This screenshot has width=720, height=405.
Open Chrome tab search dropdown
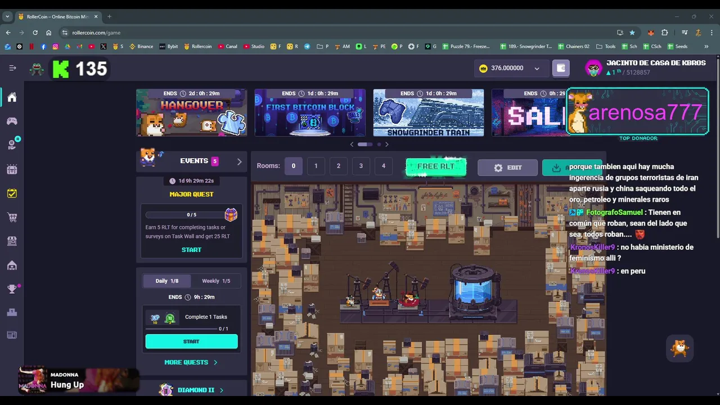pyautogui.click(x=8, y=16)
